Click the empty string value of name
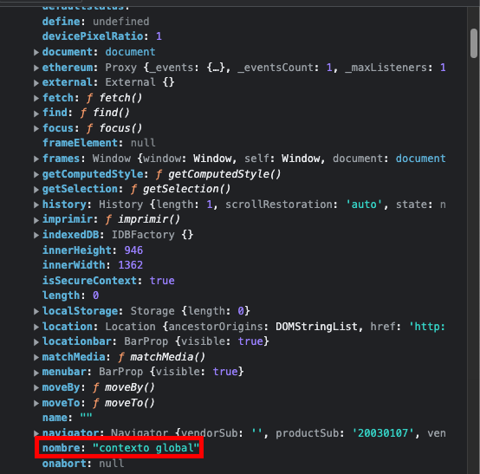 tap(86, 417)
